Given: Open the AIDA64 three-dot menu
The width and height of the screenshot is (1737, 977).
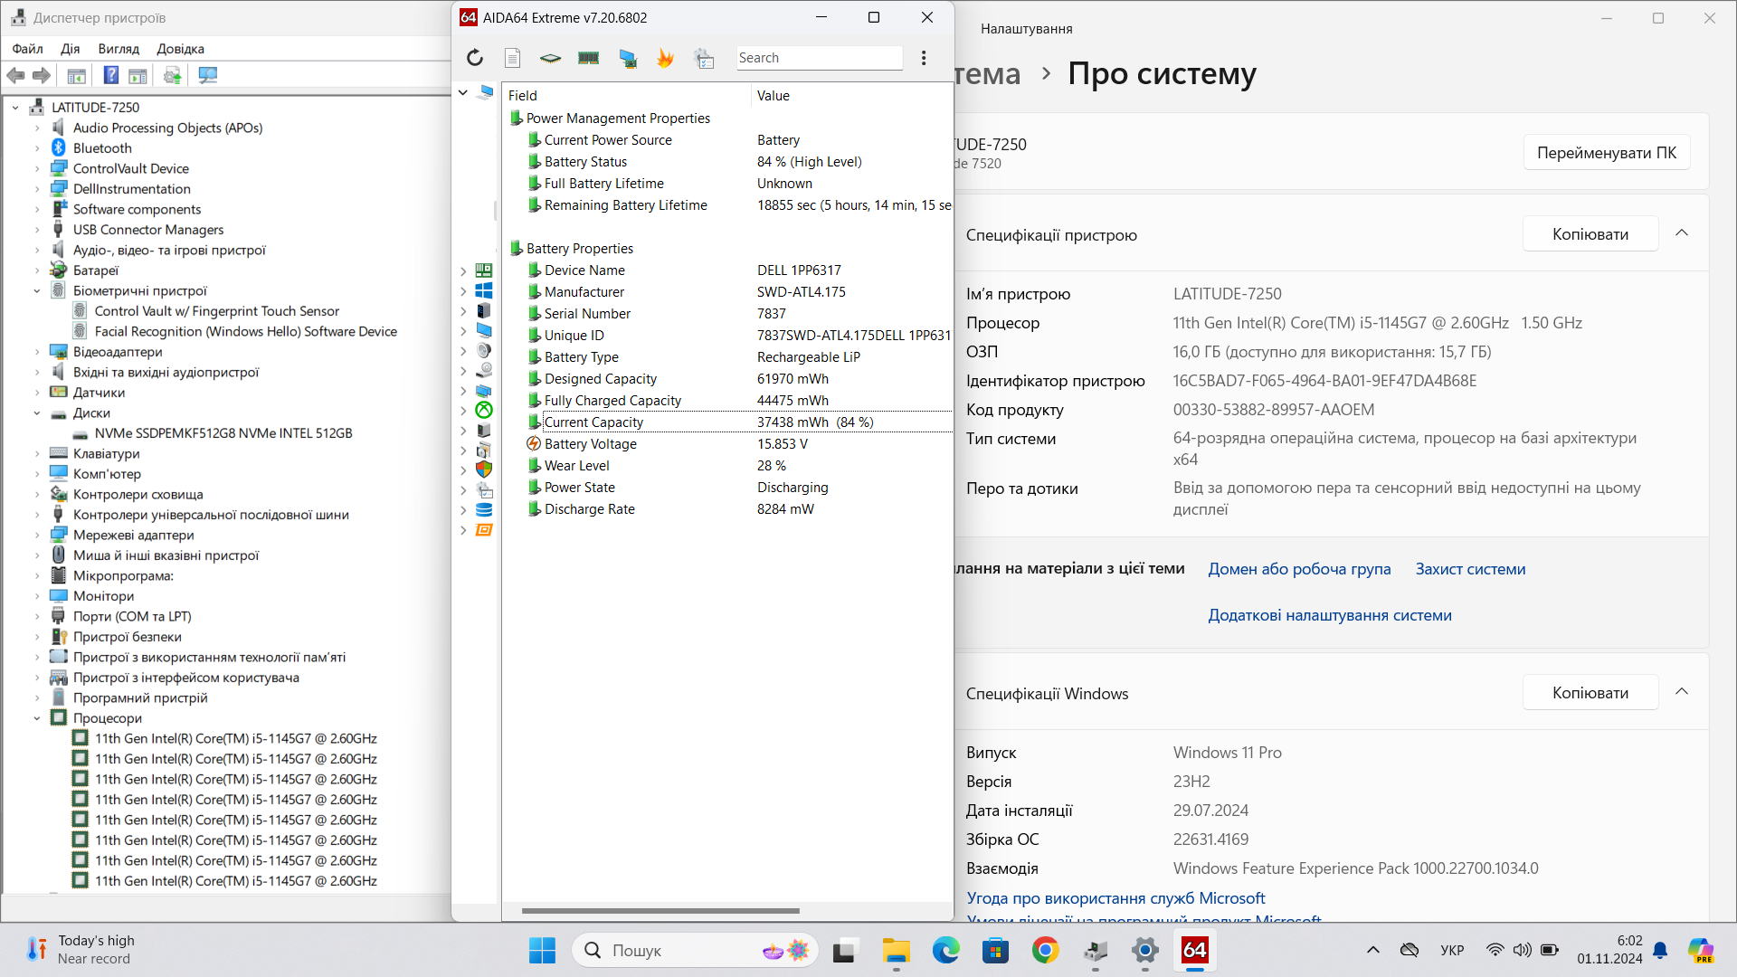Looking at the screenshot, I should pyautogui.click(x=924, y=58).
